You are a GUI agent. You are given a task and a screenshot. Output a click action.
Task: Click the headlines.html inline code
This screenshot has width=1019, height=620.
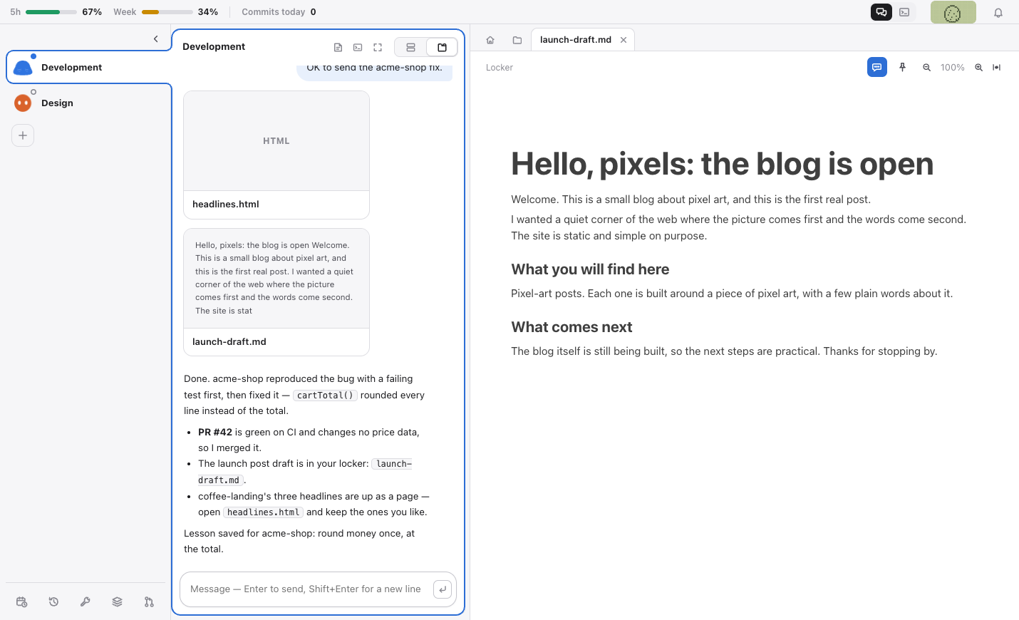(264, 512)
